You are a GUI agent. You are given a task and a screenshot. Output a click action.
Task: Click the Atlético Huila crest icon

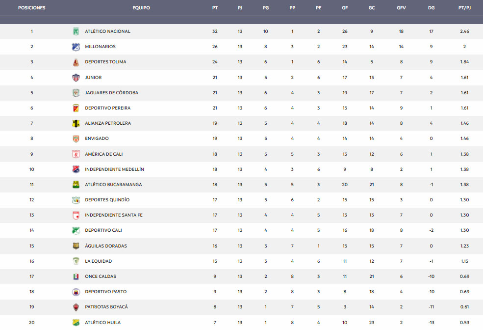click(76, 323)
